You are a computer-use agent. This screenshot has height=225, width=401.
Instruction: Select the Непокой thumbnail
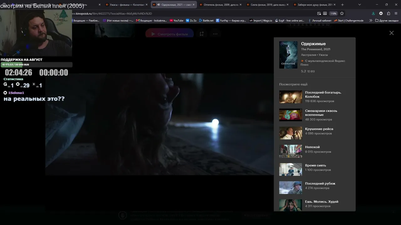point(290,151)
